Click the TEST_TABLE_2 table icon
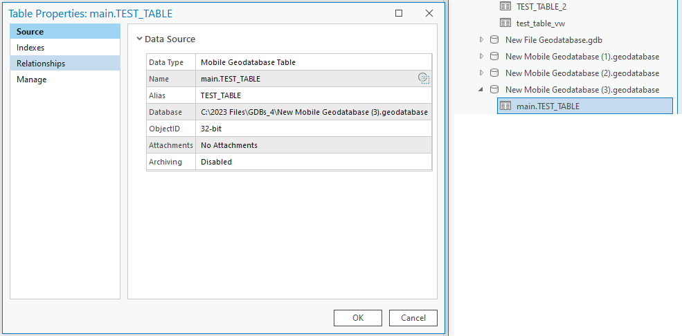682x336 pixels. click(x=505, y=6)
